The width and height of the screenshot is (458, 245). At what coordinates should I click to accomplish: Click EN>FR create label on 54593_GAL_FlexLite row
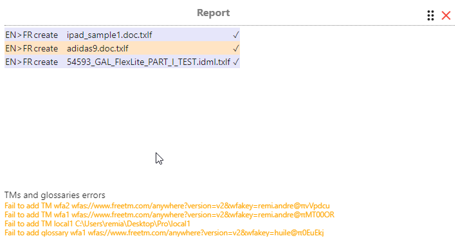click(x=32, y=62)
